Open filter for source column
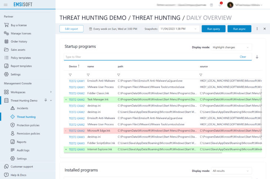The width and height of the screenshot is (270, 179). 200,75
